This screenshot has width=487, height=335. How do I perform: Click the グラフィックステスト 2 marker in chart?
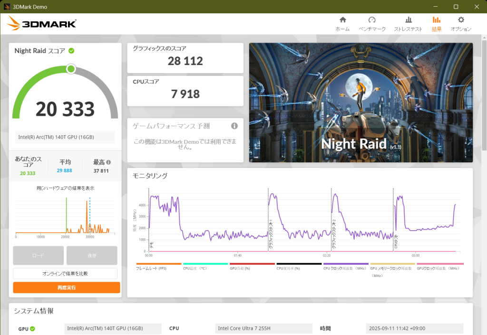(334, 234)
